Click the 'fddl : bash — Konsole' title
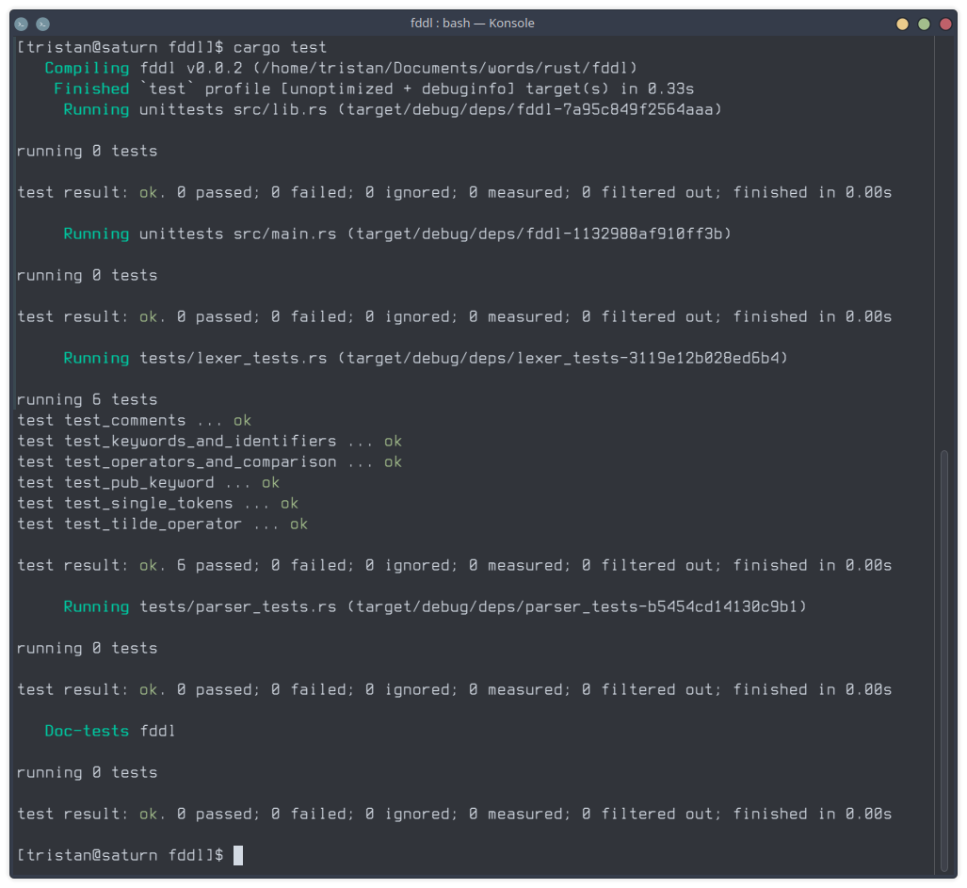The height and width of the screenshot is (888, 967). tap(473, 24)
